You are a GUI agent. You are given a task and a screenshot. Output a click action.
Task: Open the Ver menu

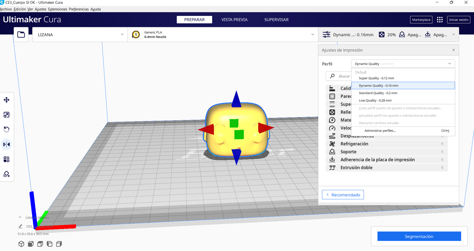30,9
